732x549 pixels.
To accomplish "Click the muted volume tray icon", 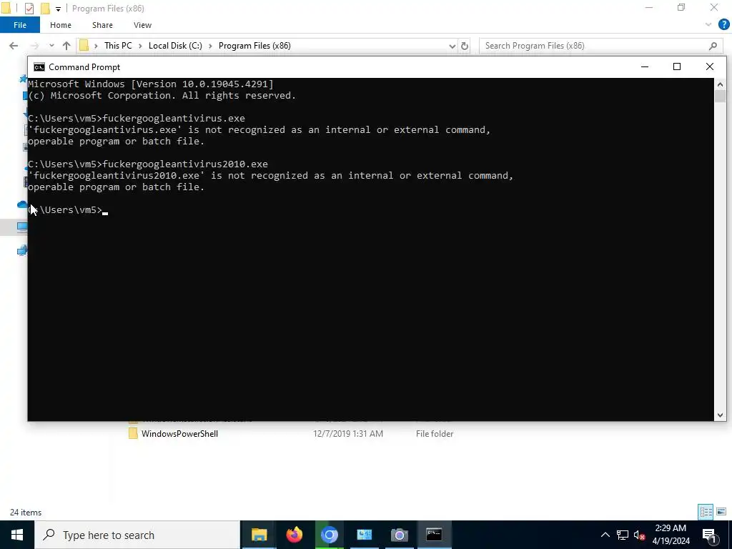I will [x=640, y=535].
